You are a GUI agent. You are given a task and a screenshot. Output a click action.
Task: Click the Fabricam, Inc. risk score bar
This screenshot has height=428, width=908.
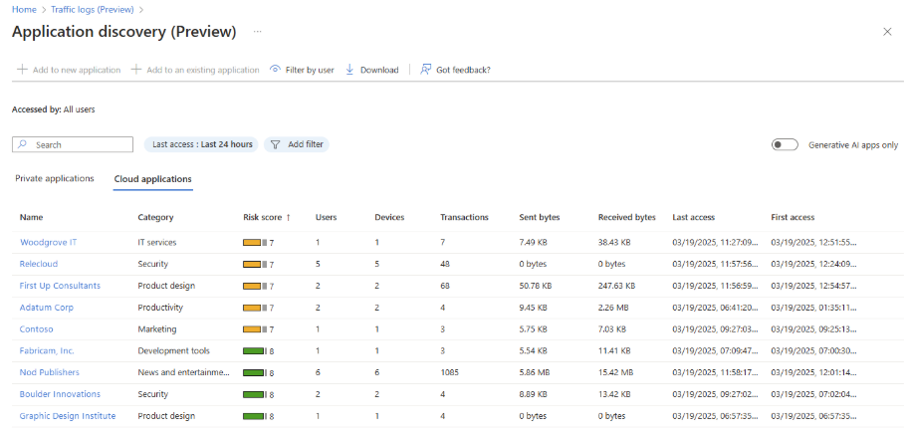(x=255, y=351)
